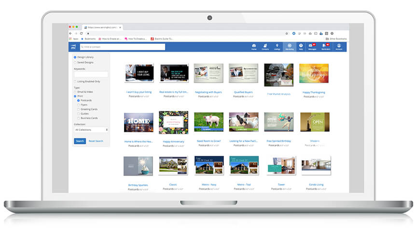Open the Electric Guitar bookmark
The height and width of the screenshot is (233, 417).
click(x=162, y=39)
